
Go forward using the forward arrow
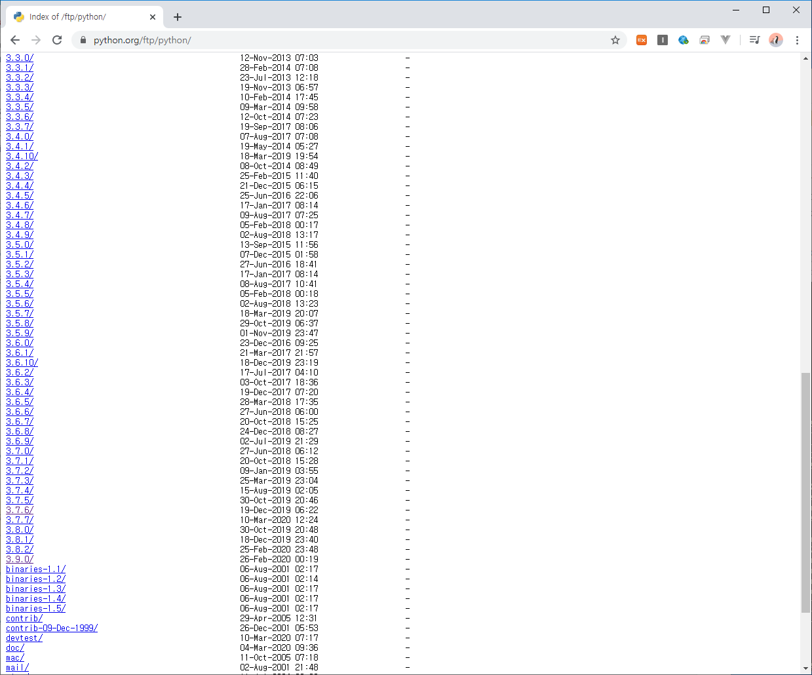pos(36,40)
